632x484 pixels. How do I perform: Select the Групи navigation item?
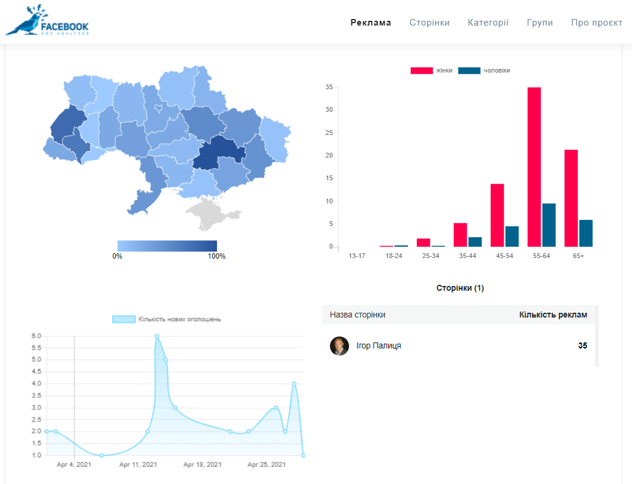[x=540, y=23]
